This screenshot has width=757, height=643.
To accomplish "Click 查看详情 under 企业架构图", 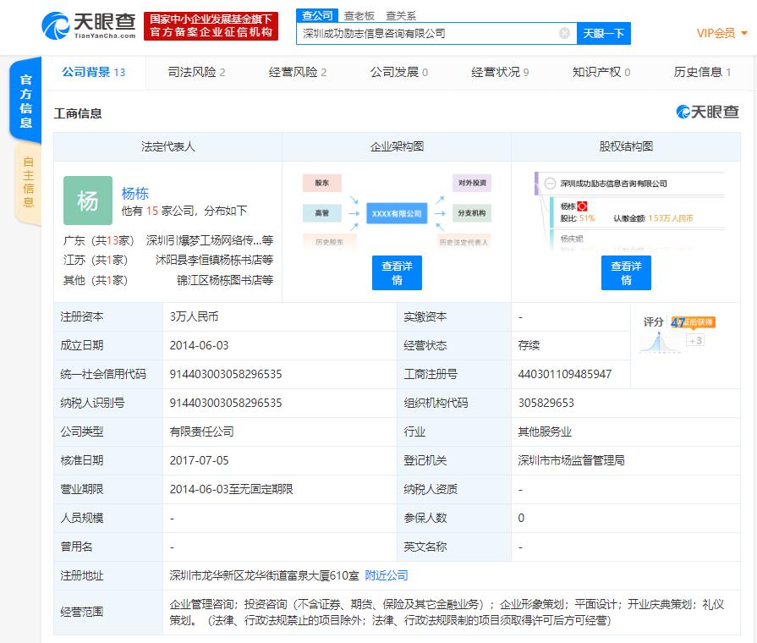I will tap(397, 272).
